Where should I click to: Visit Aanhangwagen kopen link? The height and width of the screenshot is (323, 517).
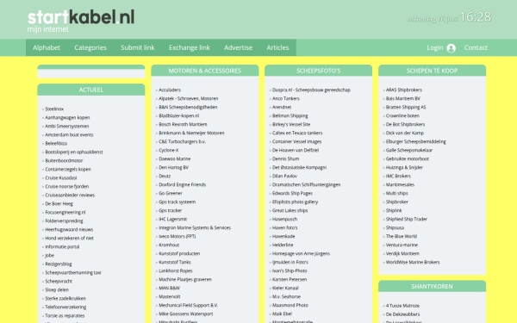[x=67, y=117]
